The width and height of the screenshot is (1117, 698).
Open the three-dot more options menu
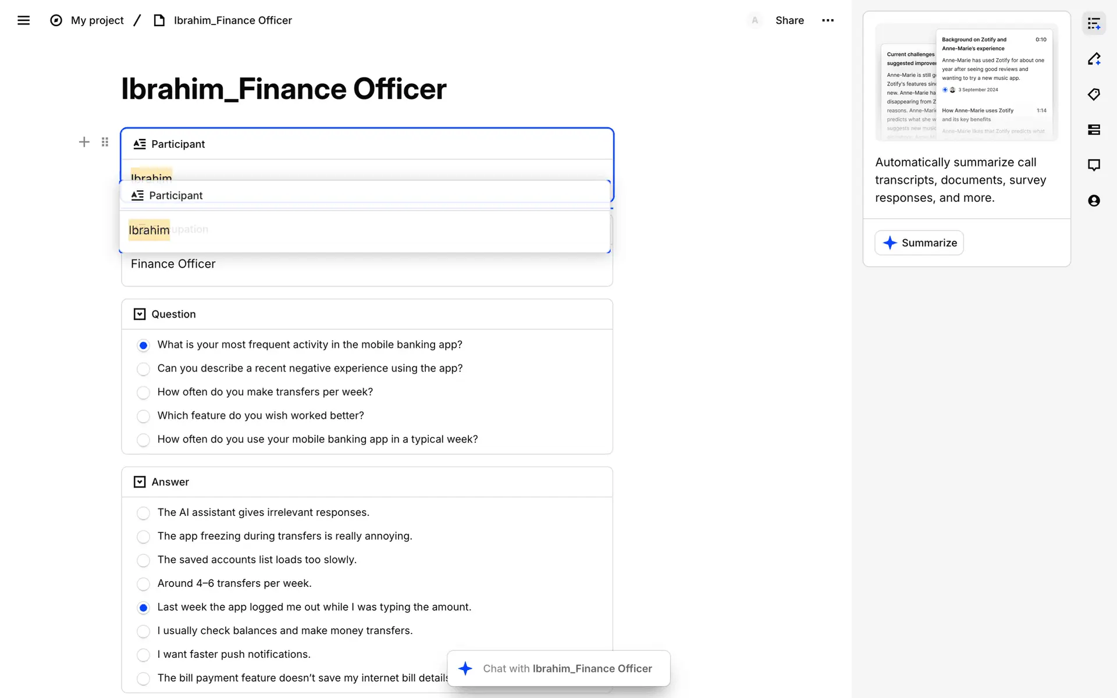click(828, 20)
